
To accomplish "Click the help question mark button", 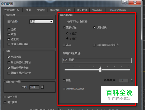I will [x=125, y=3].
